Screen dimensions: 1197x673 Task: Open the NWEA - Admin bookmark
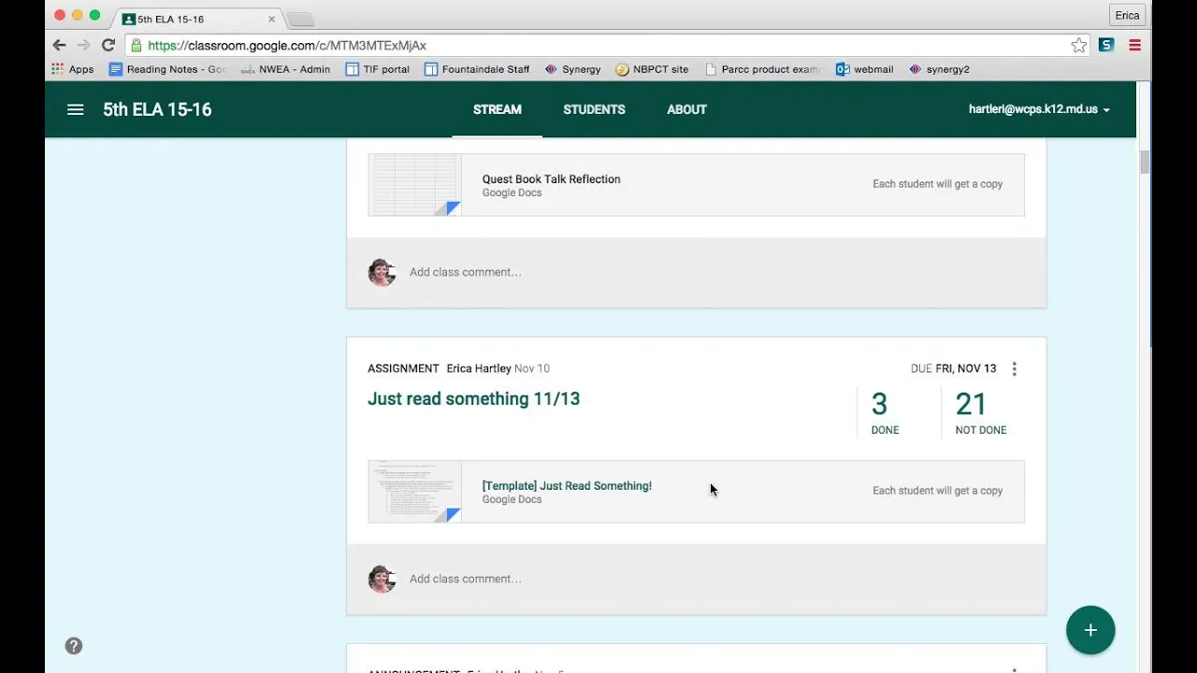(285, 69)
